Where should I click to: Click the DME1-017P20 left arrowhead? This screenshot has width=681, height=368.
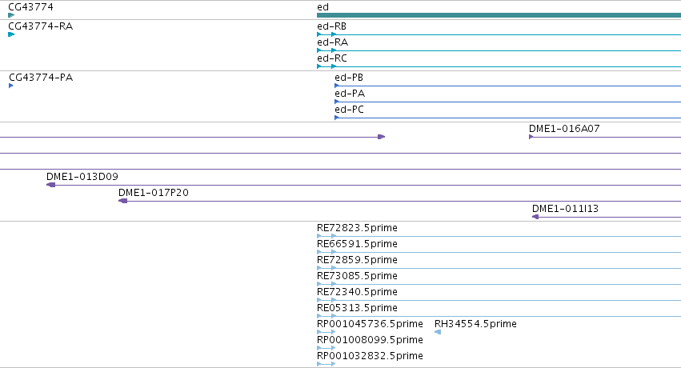123,201
